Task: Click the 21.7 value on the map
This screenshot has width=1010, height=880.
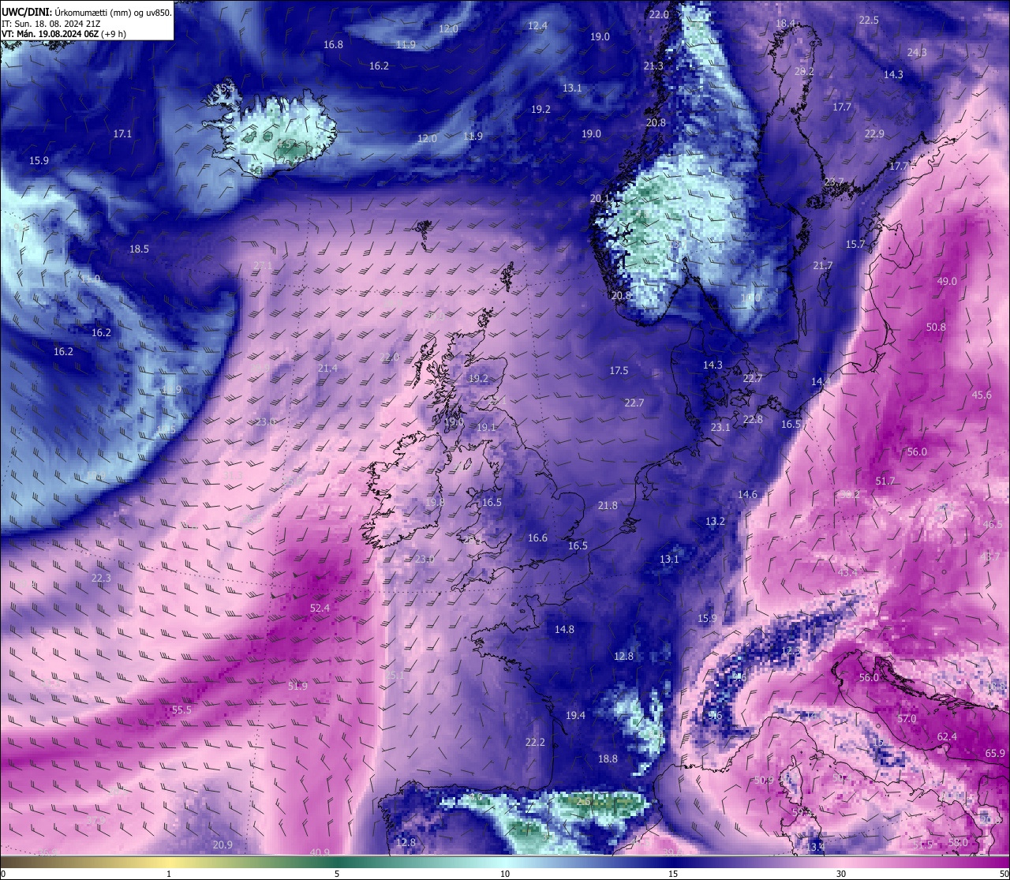Action: click(x=823, y=266)
